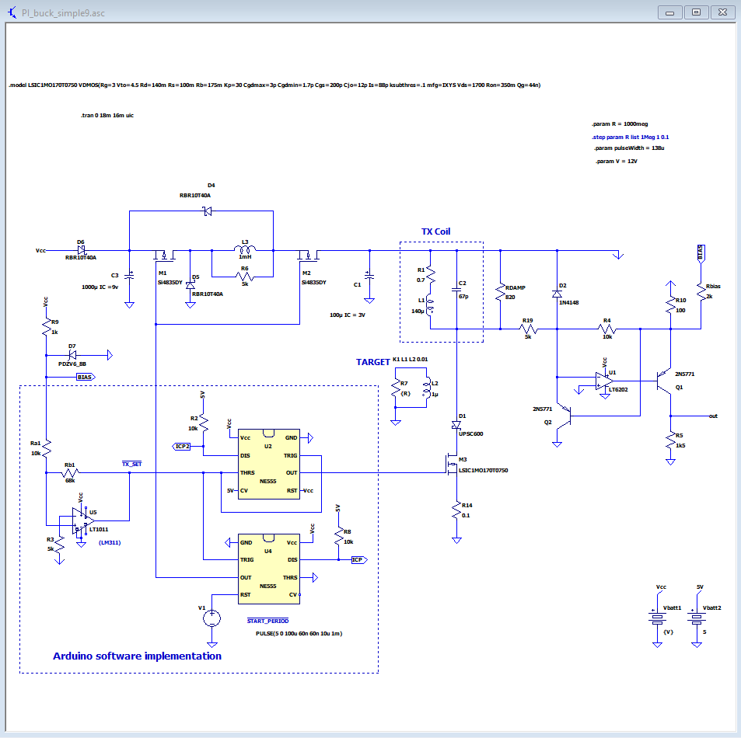Screen dimensions: 741x738
Task: Click transistor Q2 2N5771 symbol
Action: click(x=564, y=416)
